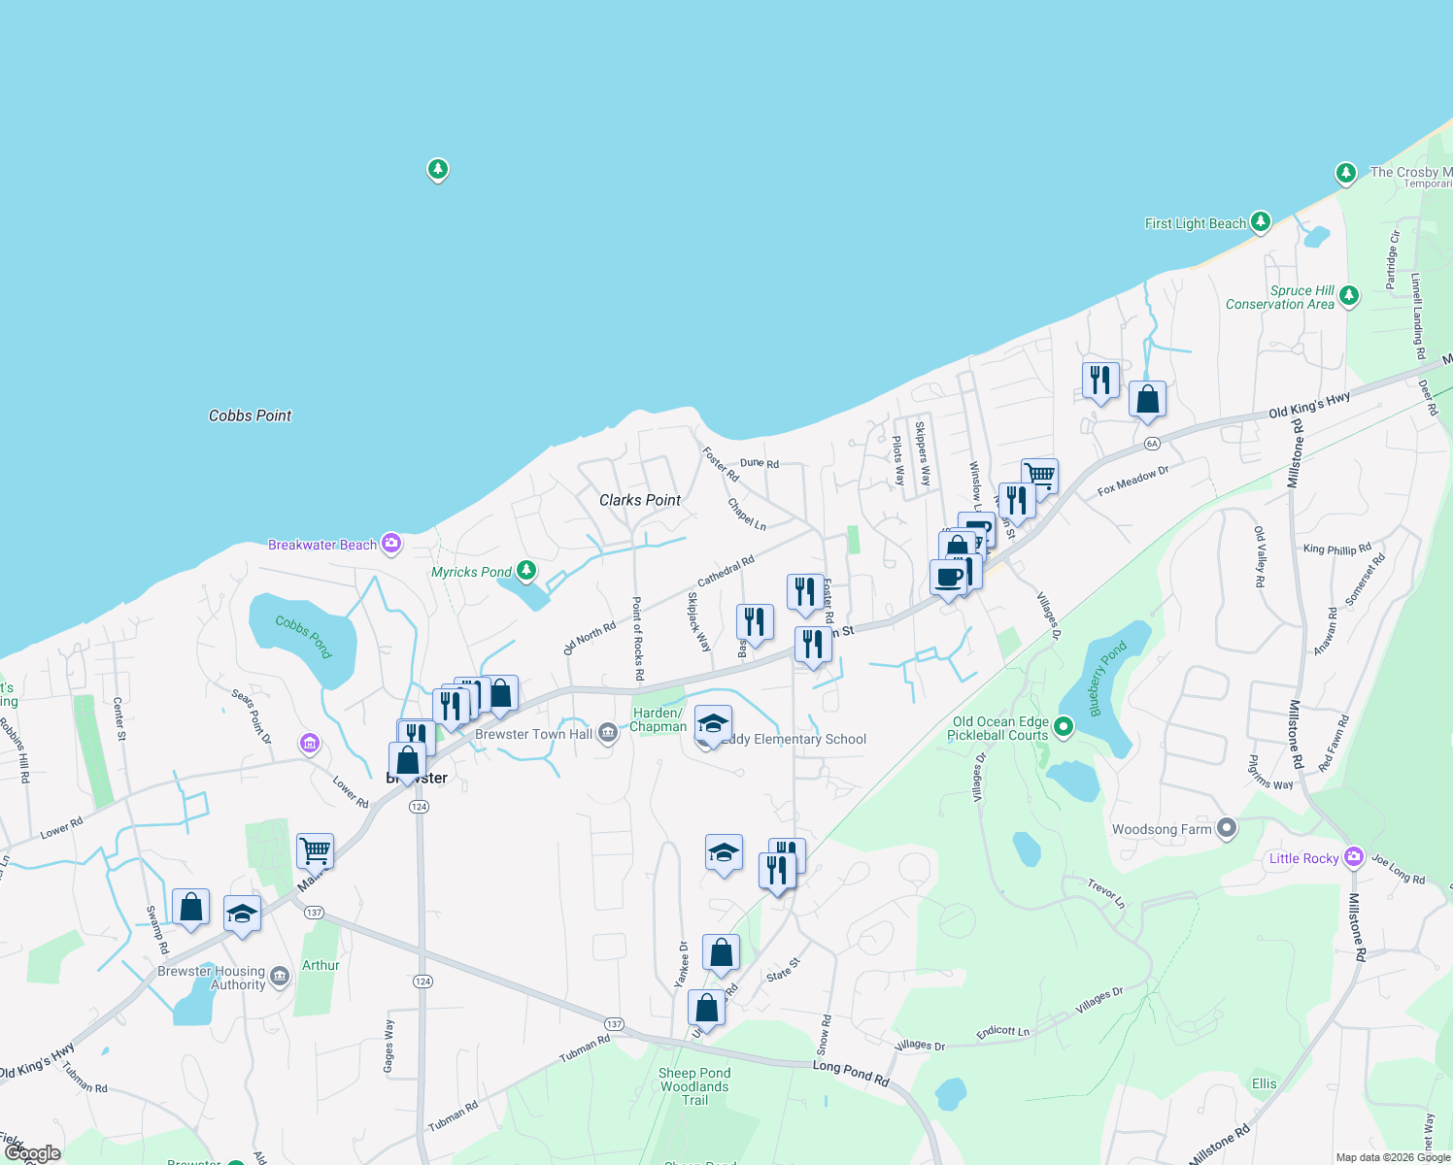Click the shopping bag icon near Yankee Dr
The image size is (1453, 1165).
(721, 950)
